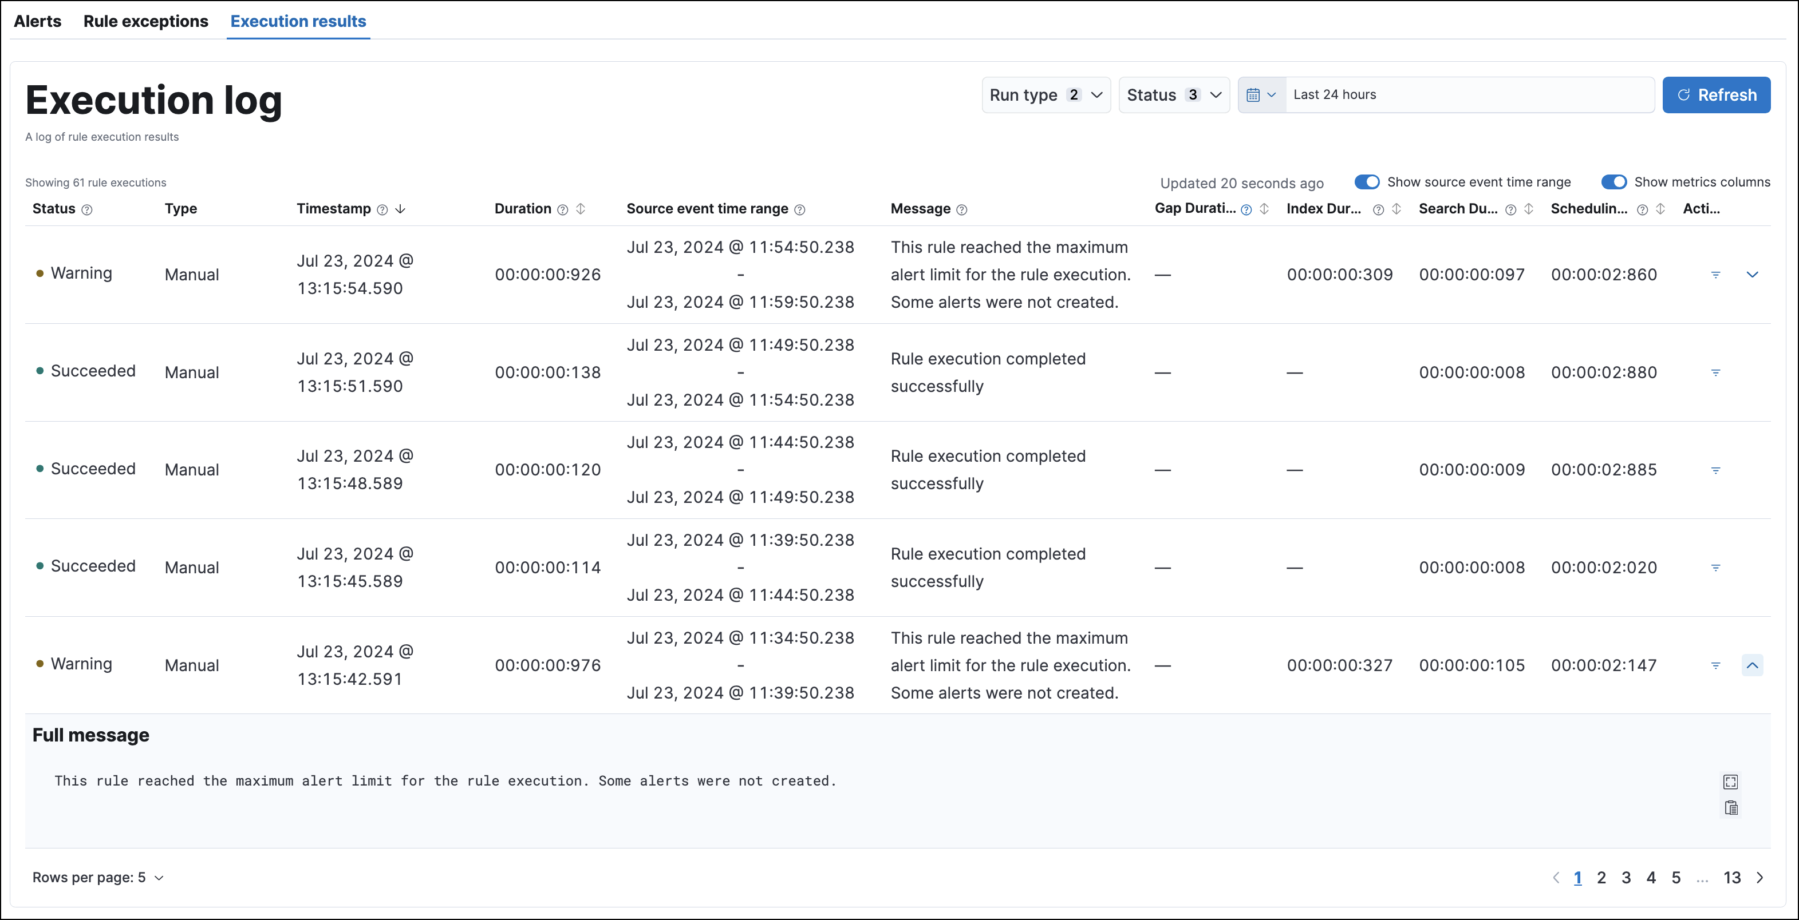Toggle Show metrics columns switch
This screenshot has height=920, width=1799.
coord(1616,182)
